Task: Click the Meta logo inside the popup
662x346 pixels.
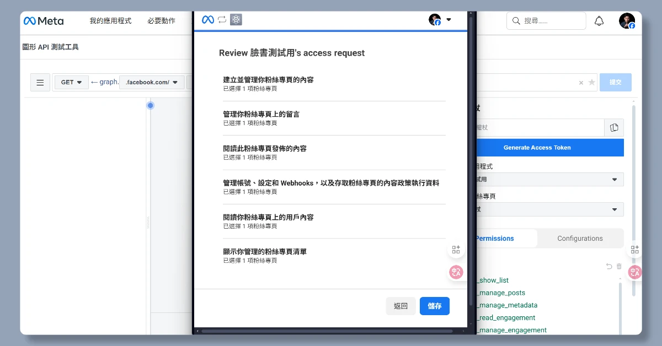Action: pyautogui.click(x=208, y=20)
